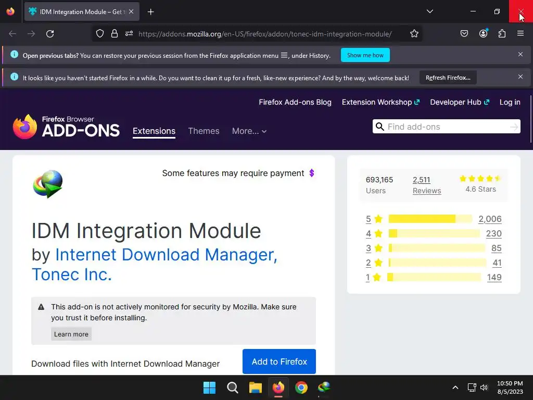Click the Add to Firefox button
The image size is (533, 400).
click(x=279, y=361)
